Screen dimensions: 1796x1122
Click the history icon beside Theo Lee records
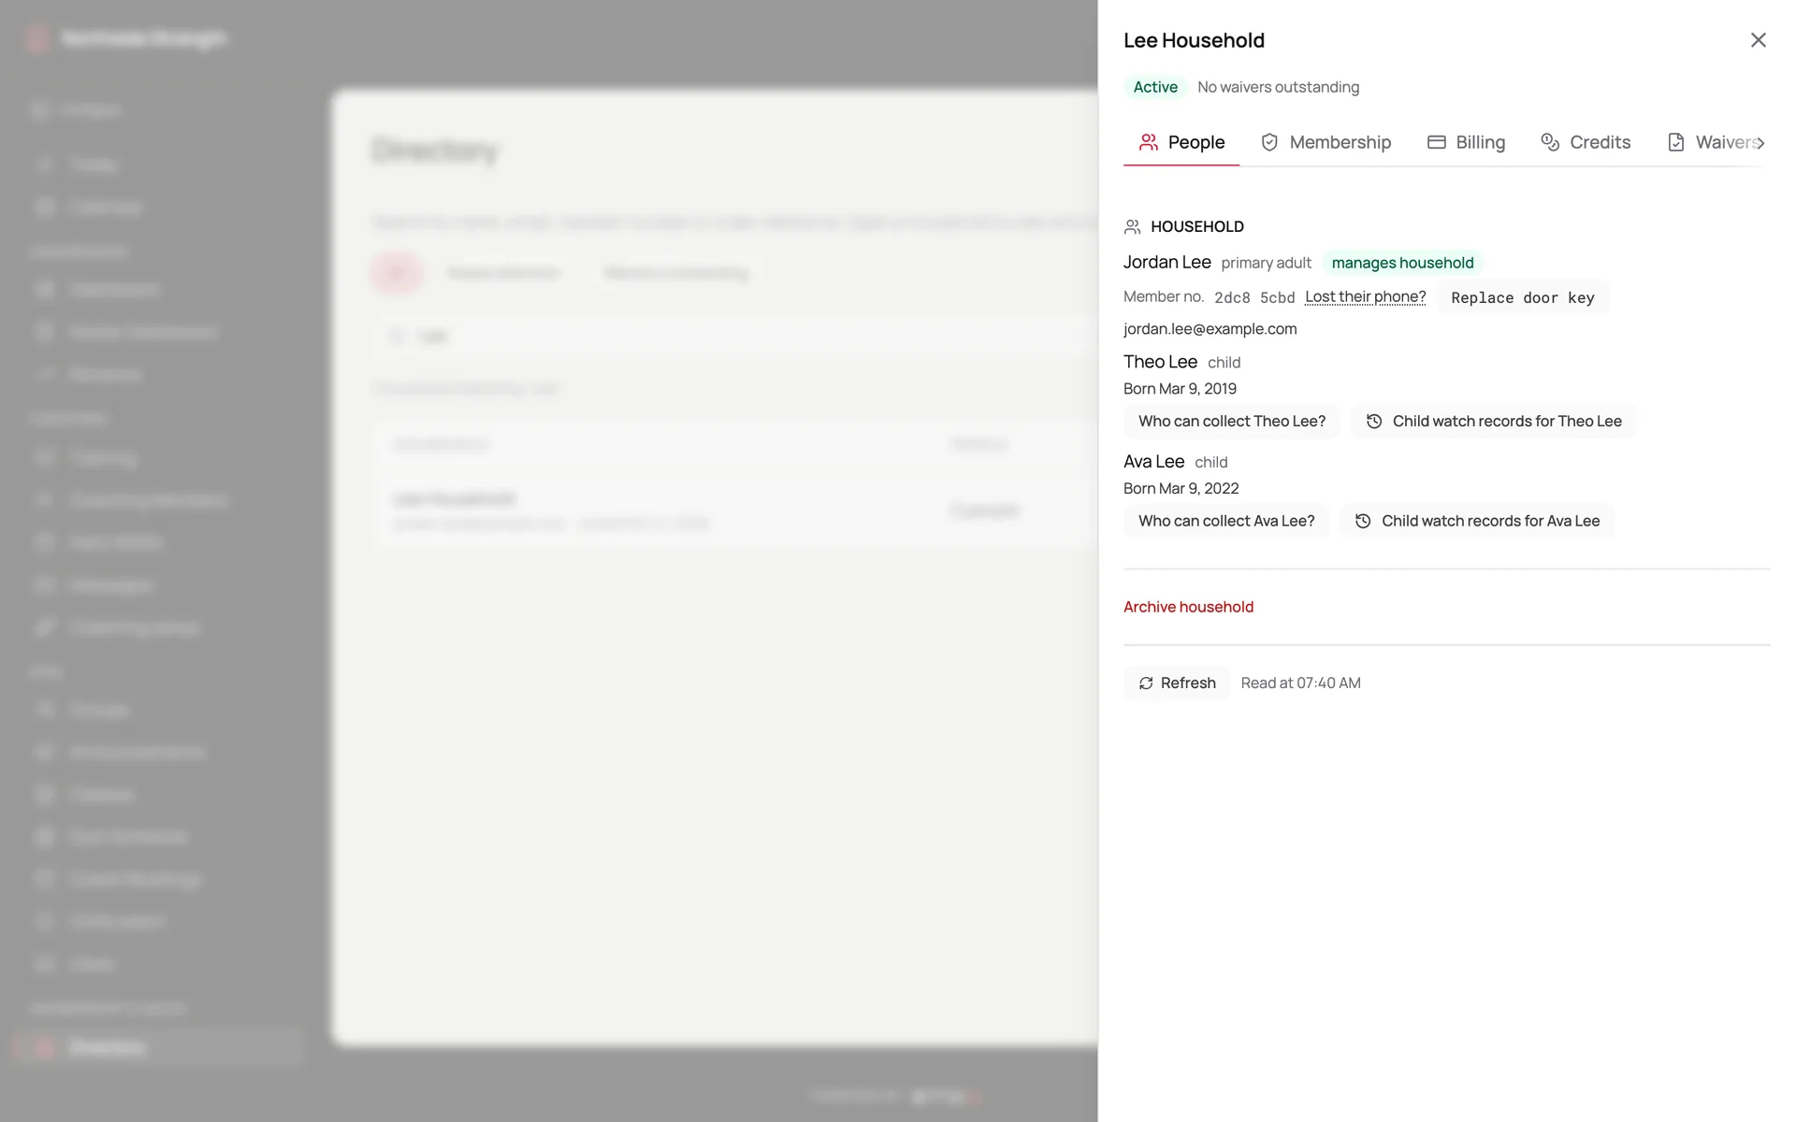[1374, 422]
